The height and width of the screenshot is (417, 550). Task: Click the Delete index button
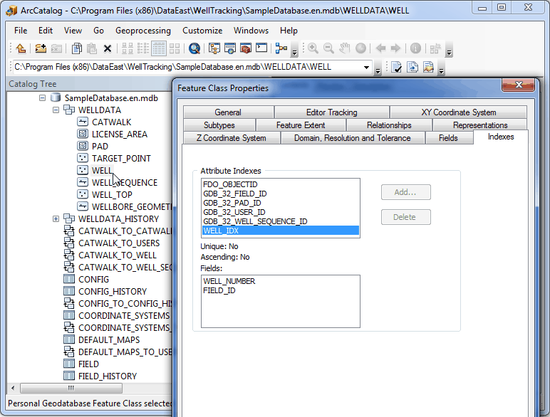click(406, 217)
